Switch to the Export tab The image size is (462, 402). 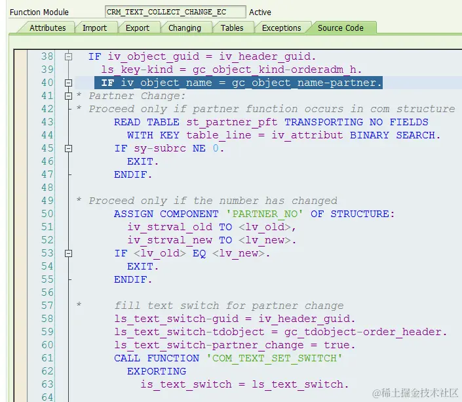138,28
